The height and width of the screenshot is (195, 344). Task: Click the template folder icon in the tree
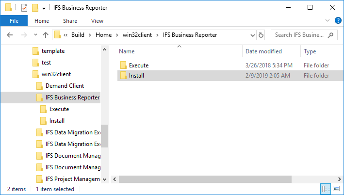[x=35, y=51]
